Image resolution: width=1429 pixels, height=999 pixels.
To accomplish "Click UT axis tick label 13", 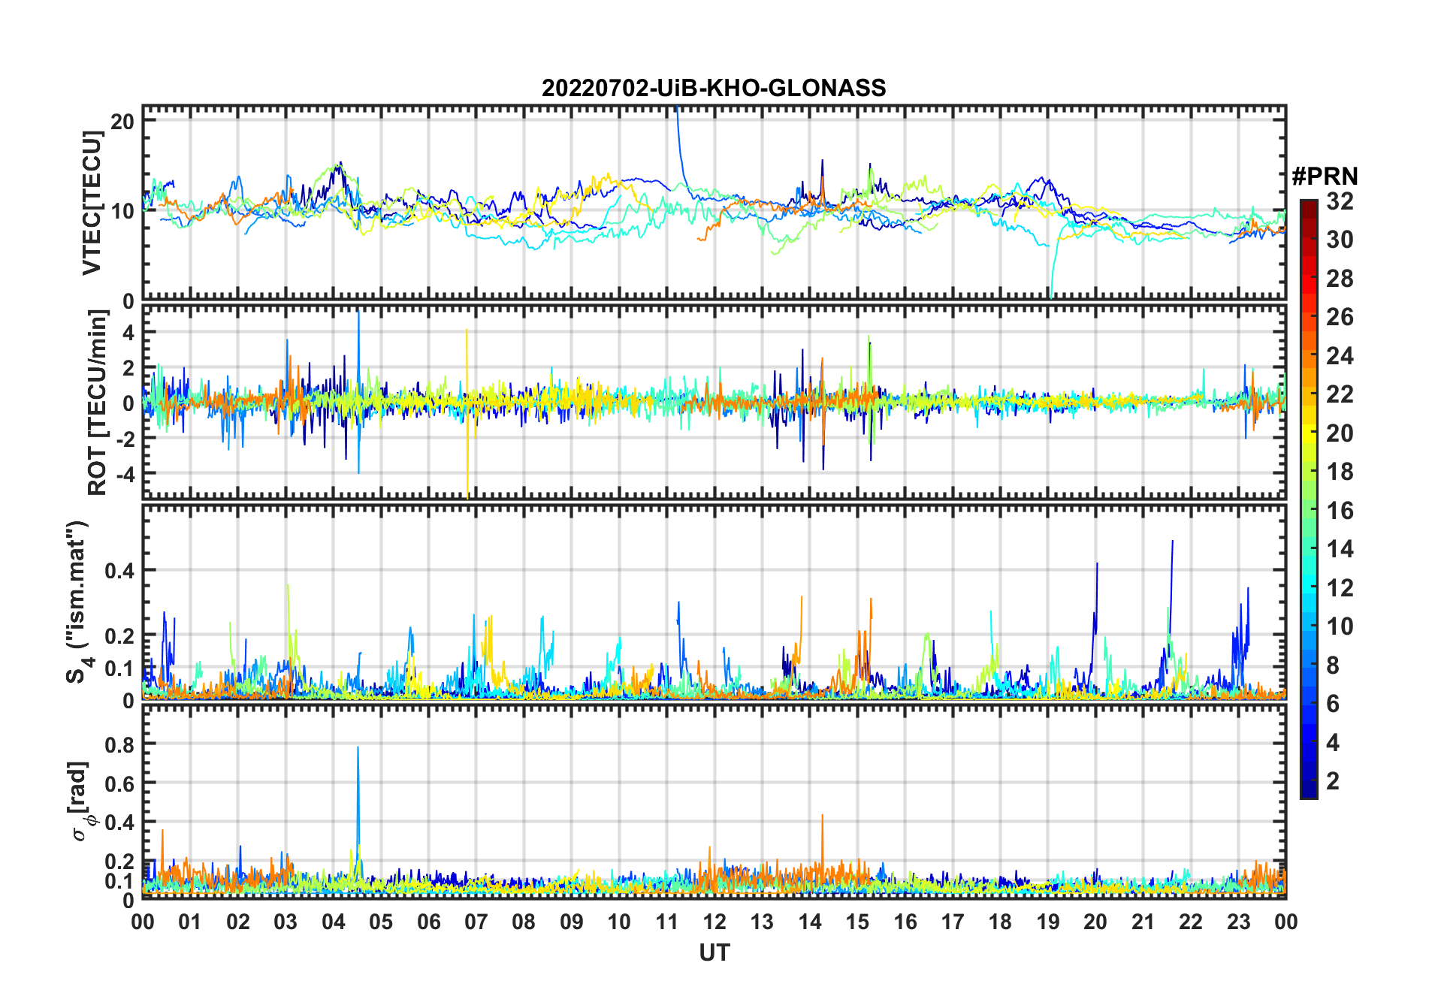I will point(762,922).
